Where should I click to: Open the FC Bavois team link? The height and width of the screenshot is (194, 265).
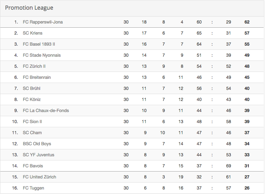click(x=33, y=166)
